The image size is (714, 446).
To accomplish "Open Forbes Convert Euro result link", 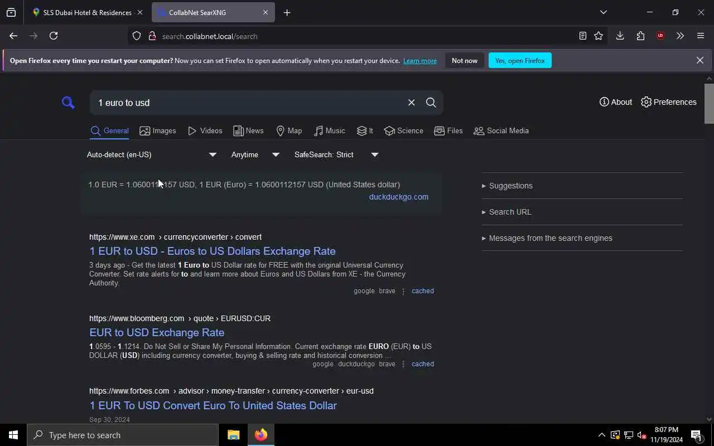I will [213, 405].
